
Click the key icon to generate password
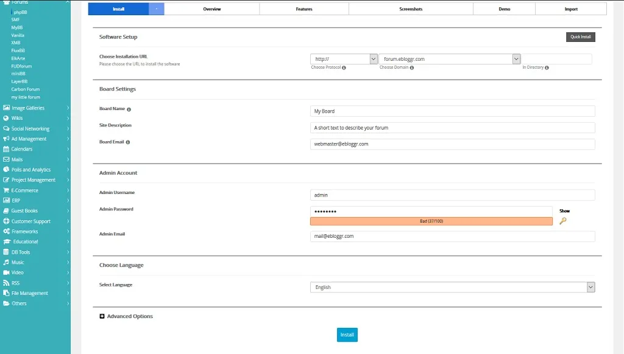tap(562, 221)
